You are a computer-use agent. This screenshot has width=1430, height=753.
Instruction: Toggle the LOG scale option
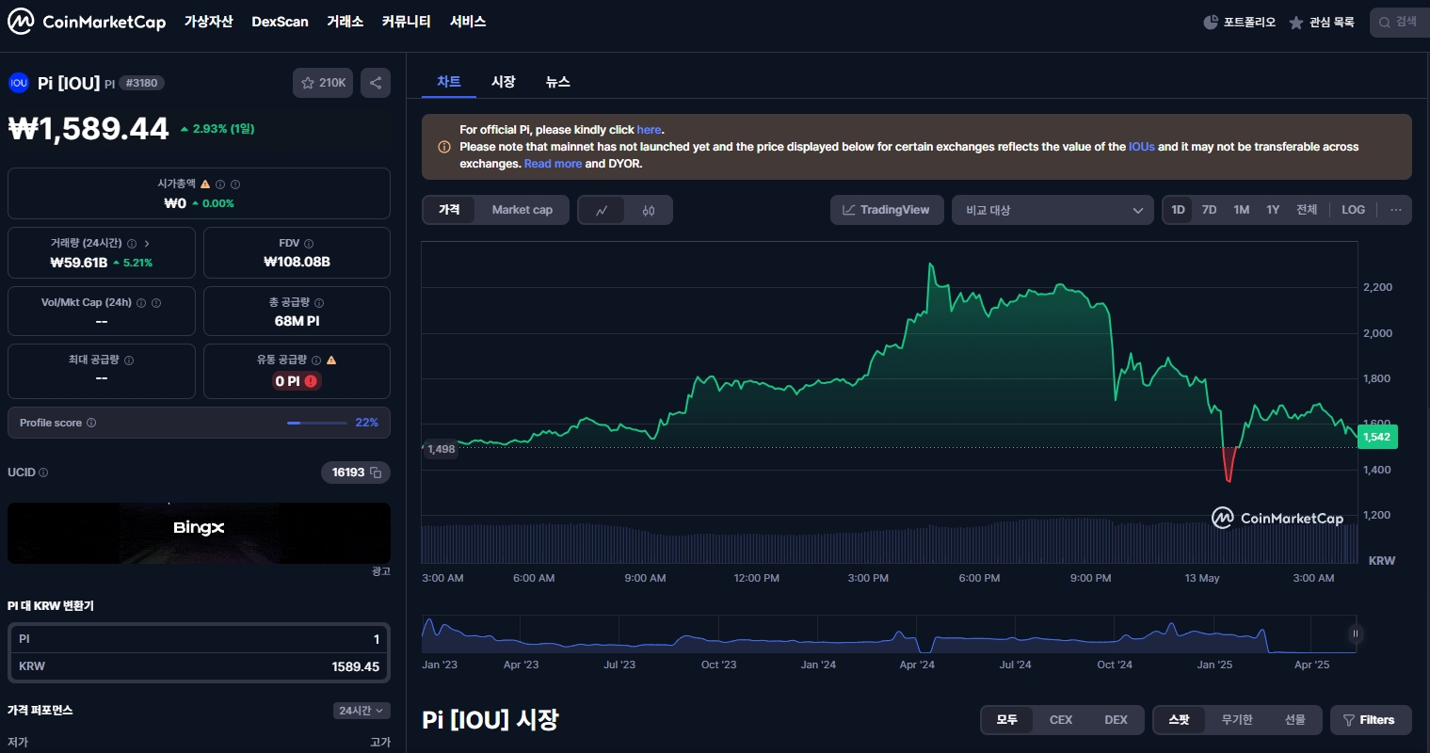coord(1353,210)
